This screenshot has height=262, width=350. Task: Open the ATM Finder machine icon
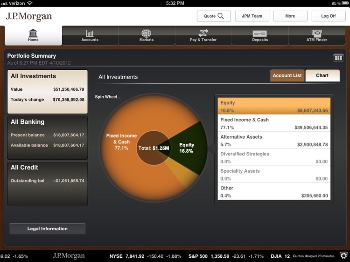click(316, 34)
